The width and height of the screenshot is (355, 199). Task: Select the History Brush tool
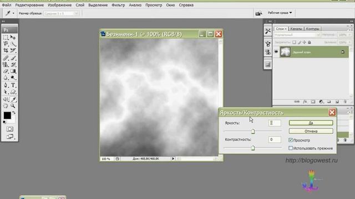click(x=13, y=65)
